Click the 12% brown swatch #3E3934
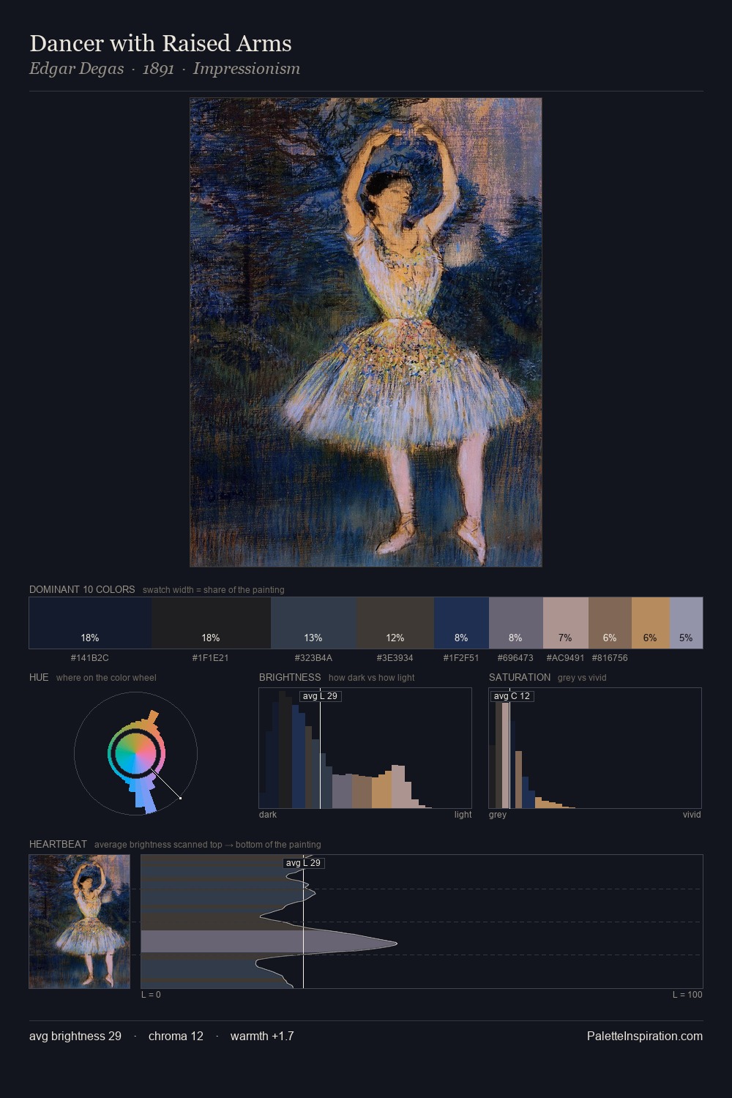The image size is (732, 1098). coord(395,623)
